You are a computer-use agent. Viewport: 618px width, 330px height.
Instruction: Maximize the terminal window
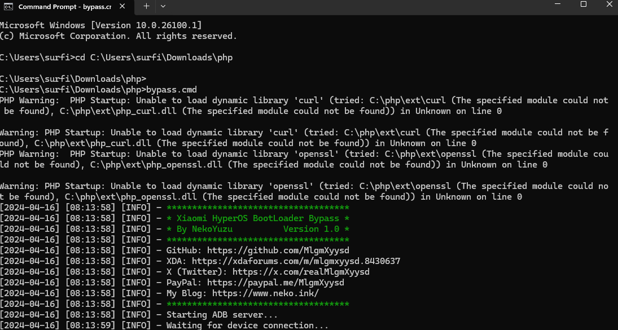(584, 4)
